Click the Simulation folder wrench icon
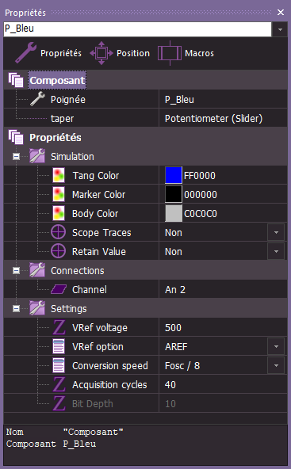 (x=37, y=156)
